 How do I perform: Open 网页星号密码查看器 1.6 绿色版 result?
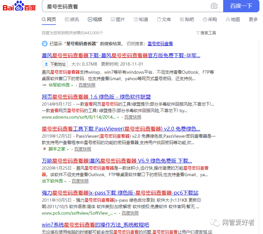[96, 97]
